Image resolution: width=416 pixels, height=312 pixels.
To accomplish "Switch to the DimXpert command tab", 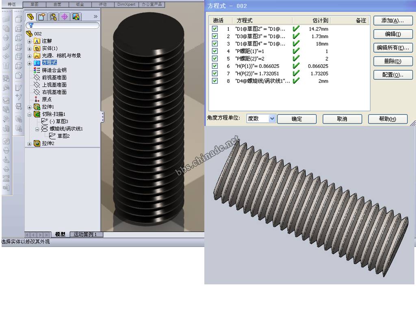I will tap(126, 4).
